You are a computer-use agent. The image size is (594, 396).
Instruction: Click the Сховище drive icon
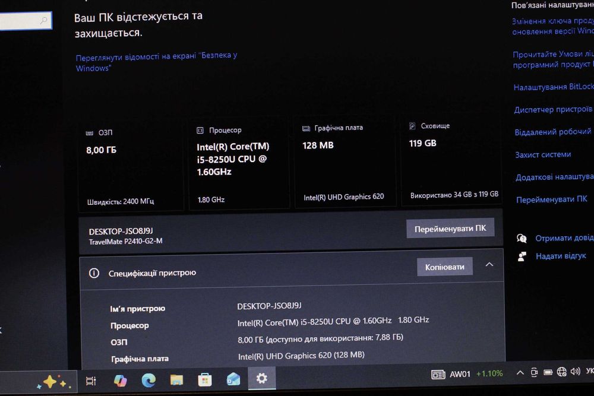pyautogui.click(x=412, y=126)
